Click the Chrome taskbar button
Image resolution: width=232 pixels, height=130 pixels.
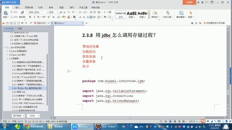(x=35, y=127)
